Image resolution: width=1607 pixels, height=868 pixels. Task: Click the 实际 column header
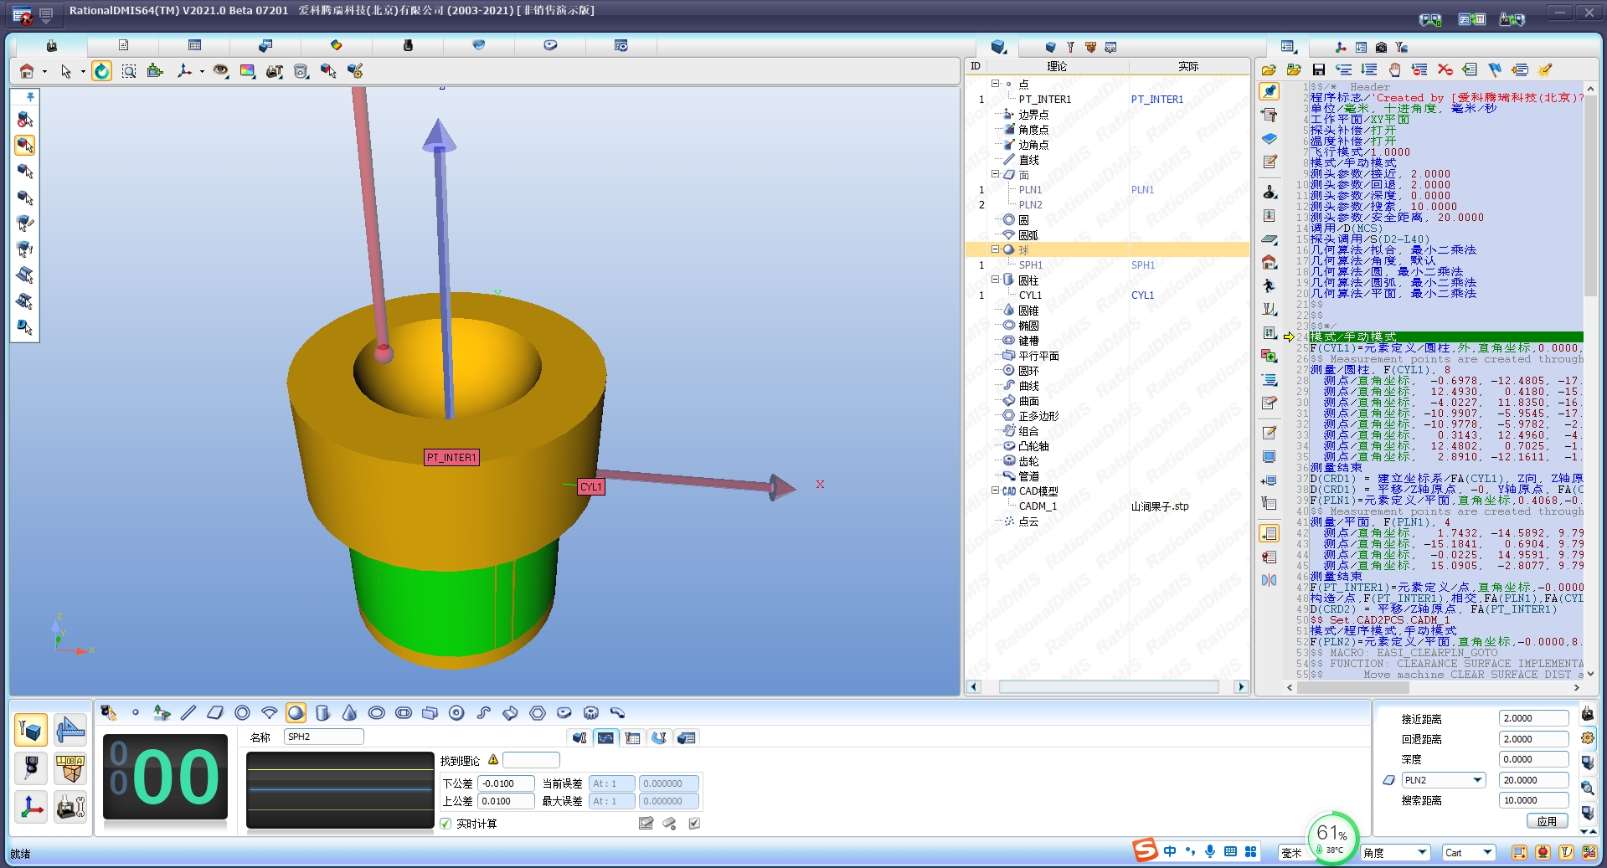point(1188,66)
